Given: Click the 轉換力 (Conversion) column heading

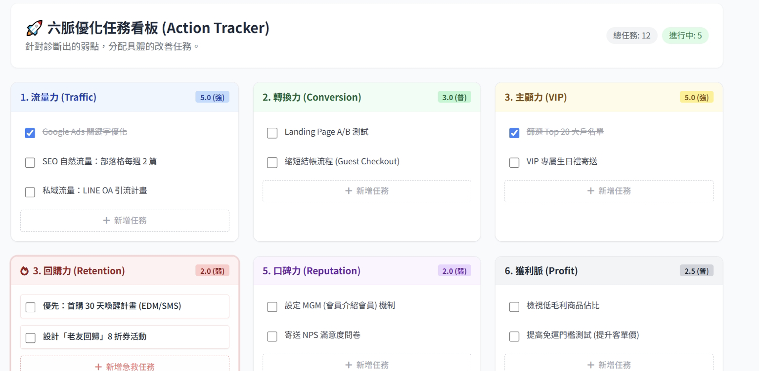Looking at the screenshot, I should (x=312, y=97).
